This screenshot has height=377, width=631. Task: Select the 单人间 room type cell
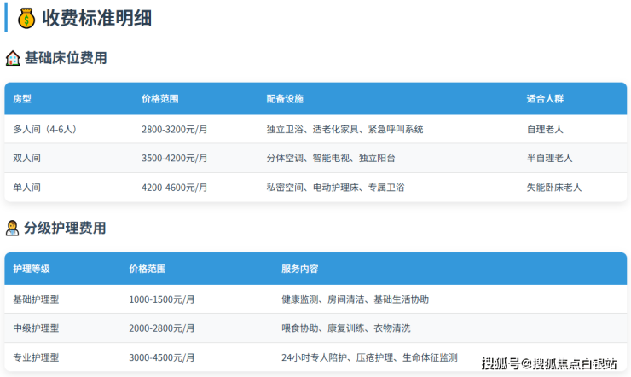tap(27, 187)
